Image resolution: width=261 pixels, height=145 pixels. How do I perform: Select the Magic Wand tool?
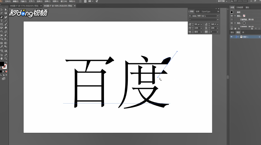coord(2,13)
